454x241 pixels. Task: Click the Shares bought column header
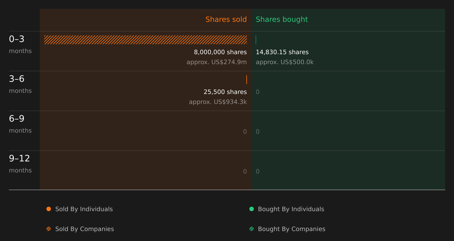[x=282, y=19]
